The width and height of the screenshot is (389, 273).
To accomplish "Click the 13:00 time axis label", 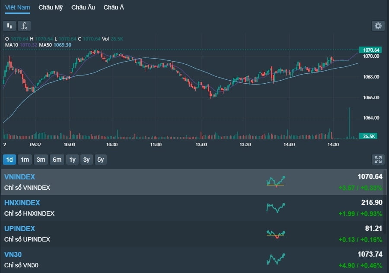I will 201,144.
